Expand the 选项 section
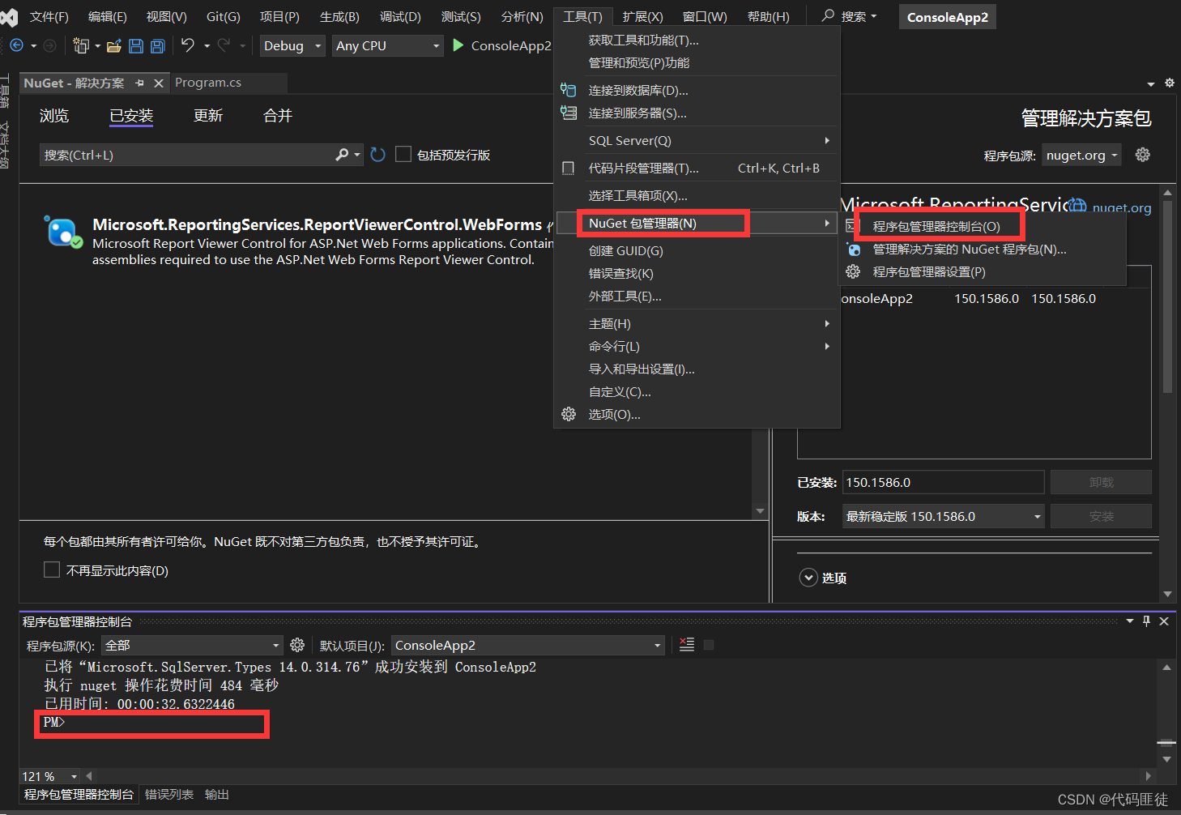 coord(808,578)
